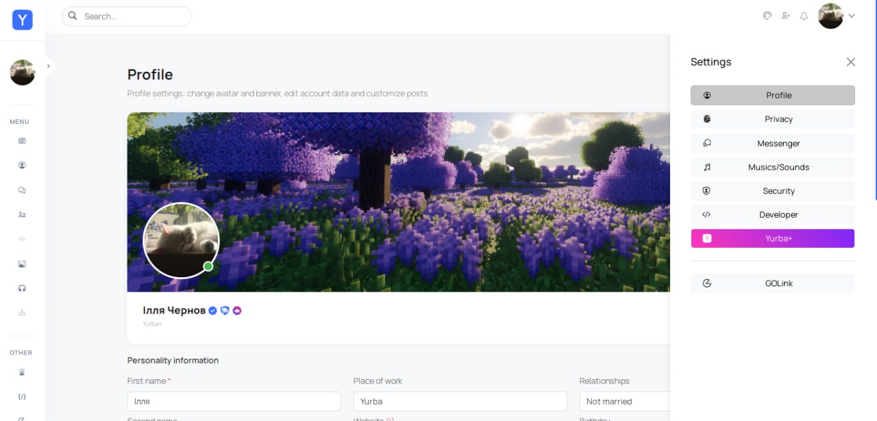Select Security in Settings panel
Viewport: 877px width, 421px height.
point(773,191)
